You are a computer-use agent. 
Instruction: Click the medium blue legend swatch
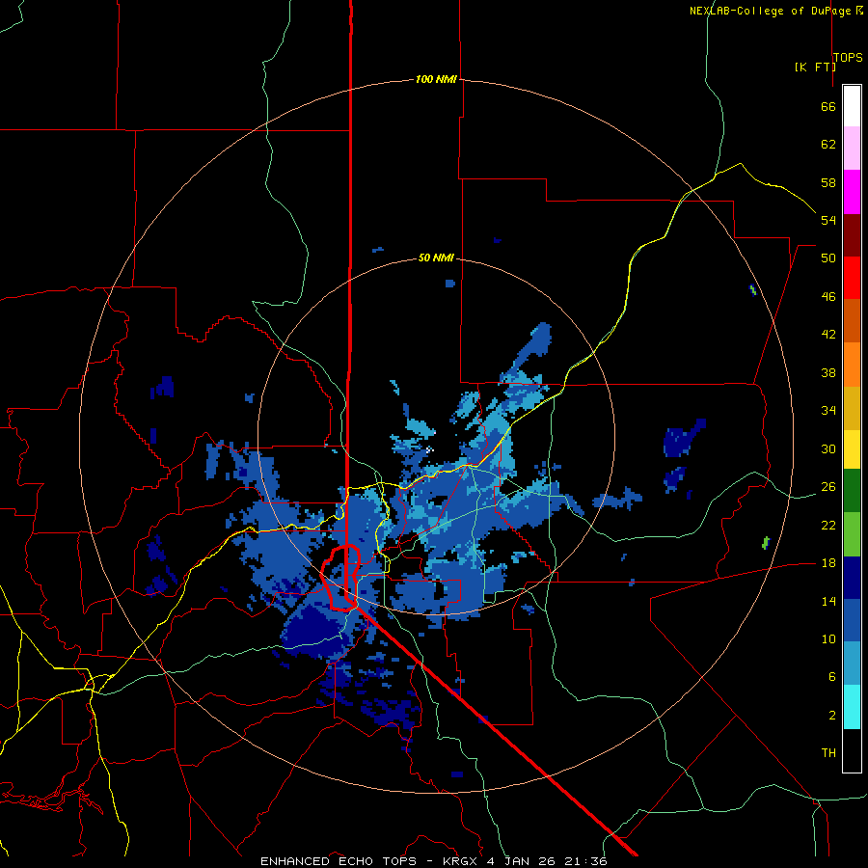[852, 620]
